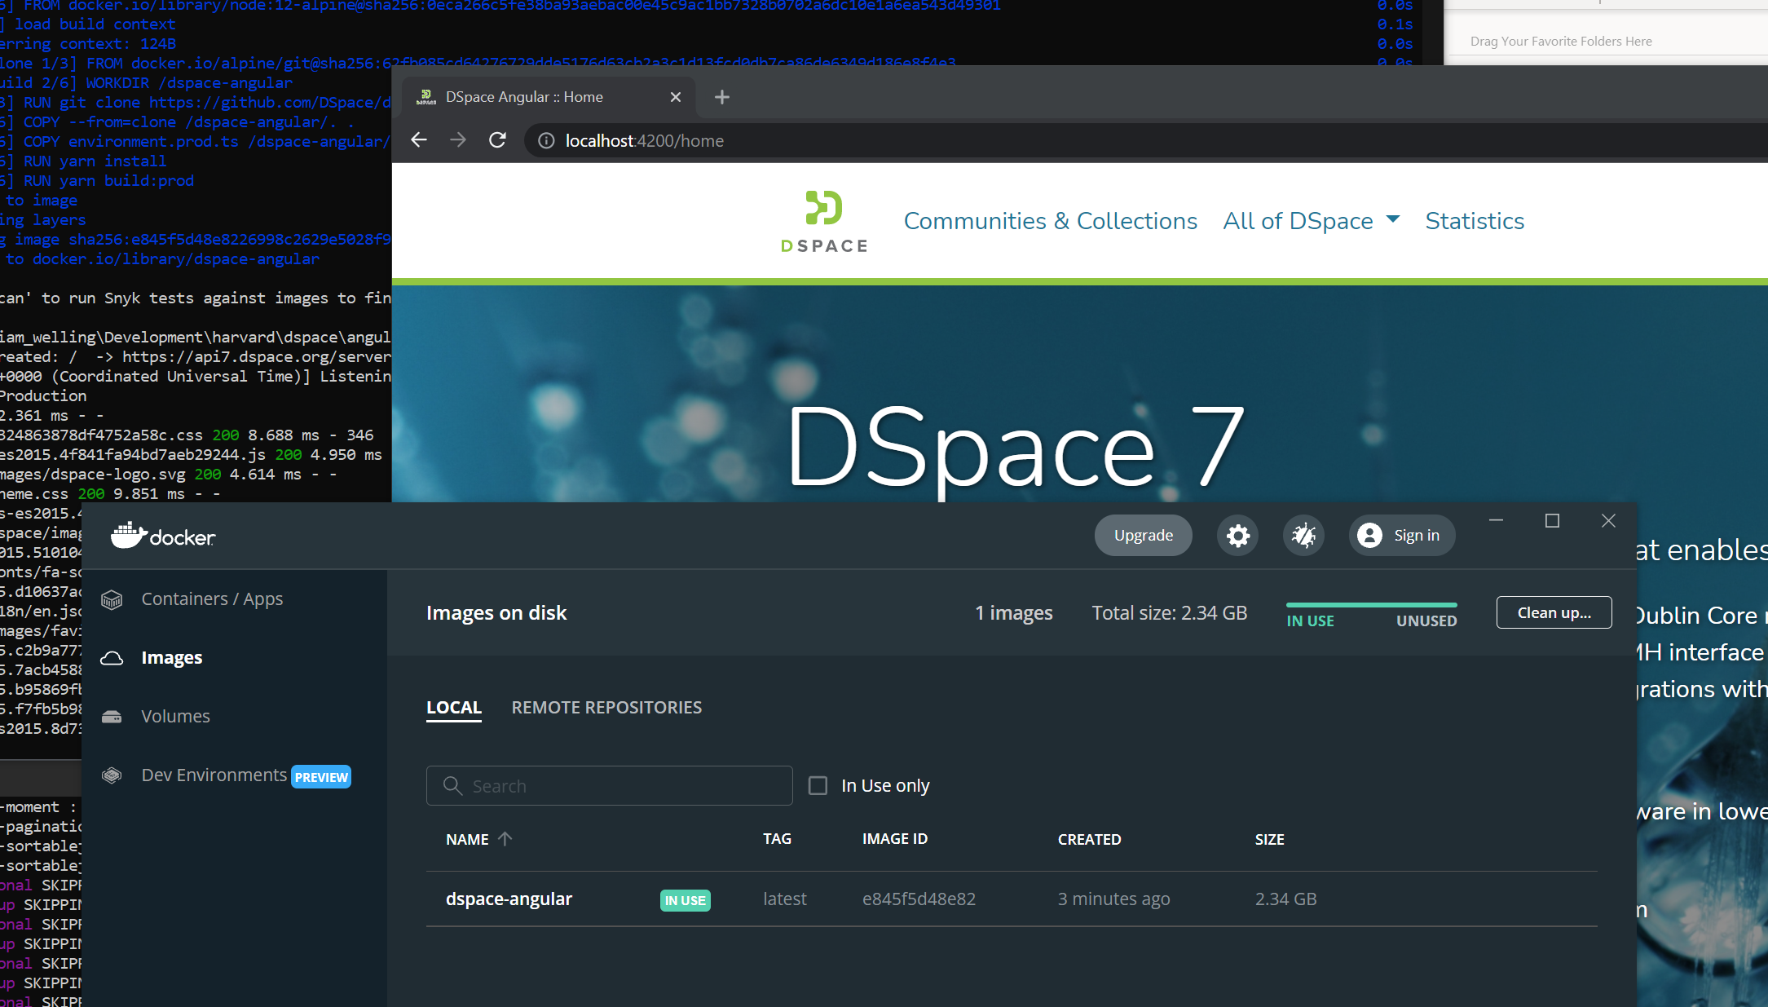Click the DSpace logo to go home
The width and height of the screenshot is (1768, 1007).
[x=823, y=221]
